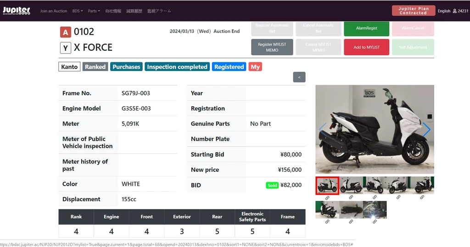470x247 pixels.
Task: Show next photo with right arrow
Action: pos(426,129)
